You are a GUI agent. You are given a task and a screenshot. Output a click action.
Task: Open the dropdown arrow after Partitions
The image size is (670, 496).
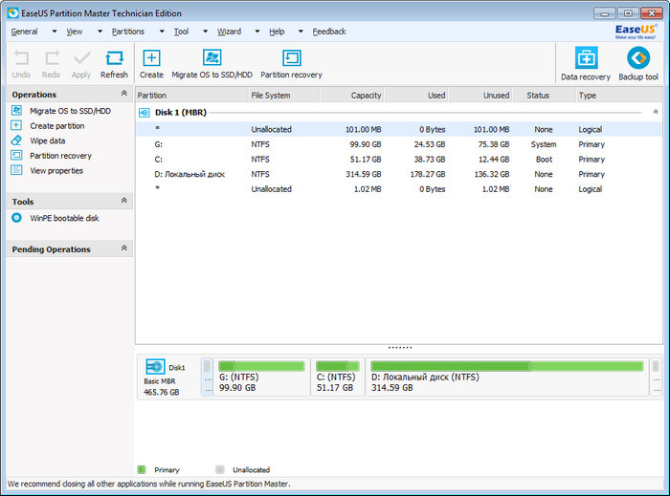pos(162,32)
